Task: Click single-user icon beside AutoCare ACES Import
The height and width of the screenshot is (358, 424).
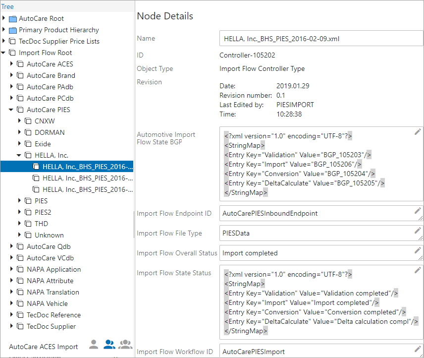Action: click(94, 344)
